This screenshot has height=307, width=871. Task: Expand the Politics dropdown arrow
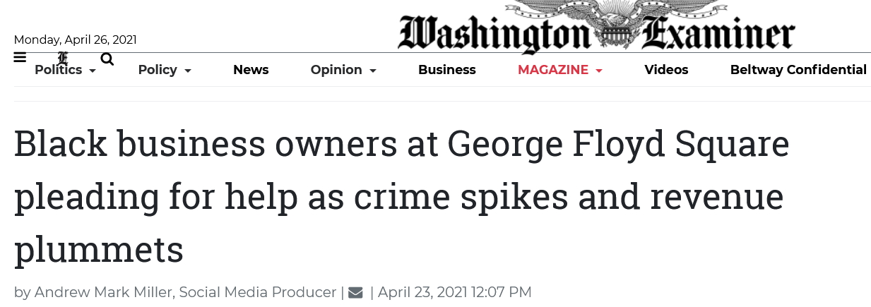click(x=93, y=71)
